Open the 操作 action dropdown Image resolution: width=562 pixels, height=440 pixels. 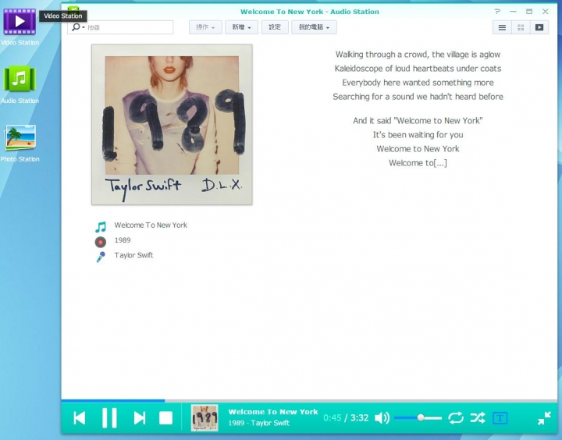pyautogui.click(x=205, y=27)
